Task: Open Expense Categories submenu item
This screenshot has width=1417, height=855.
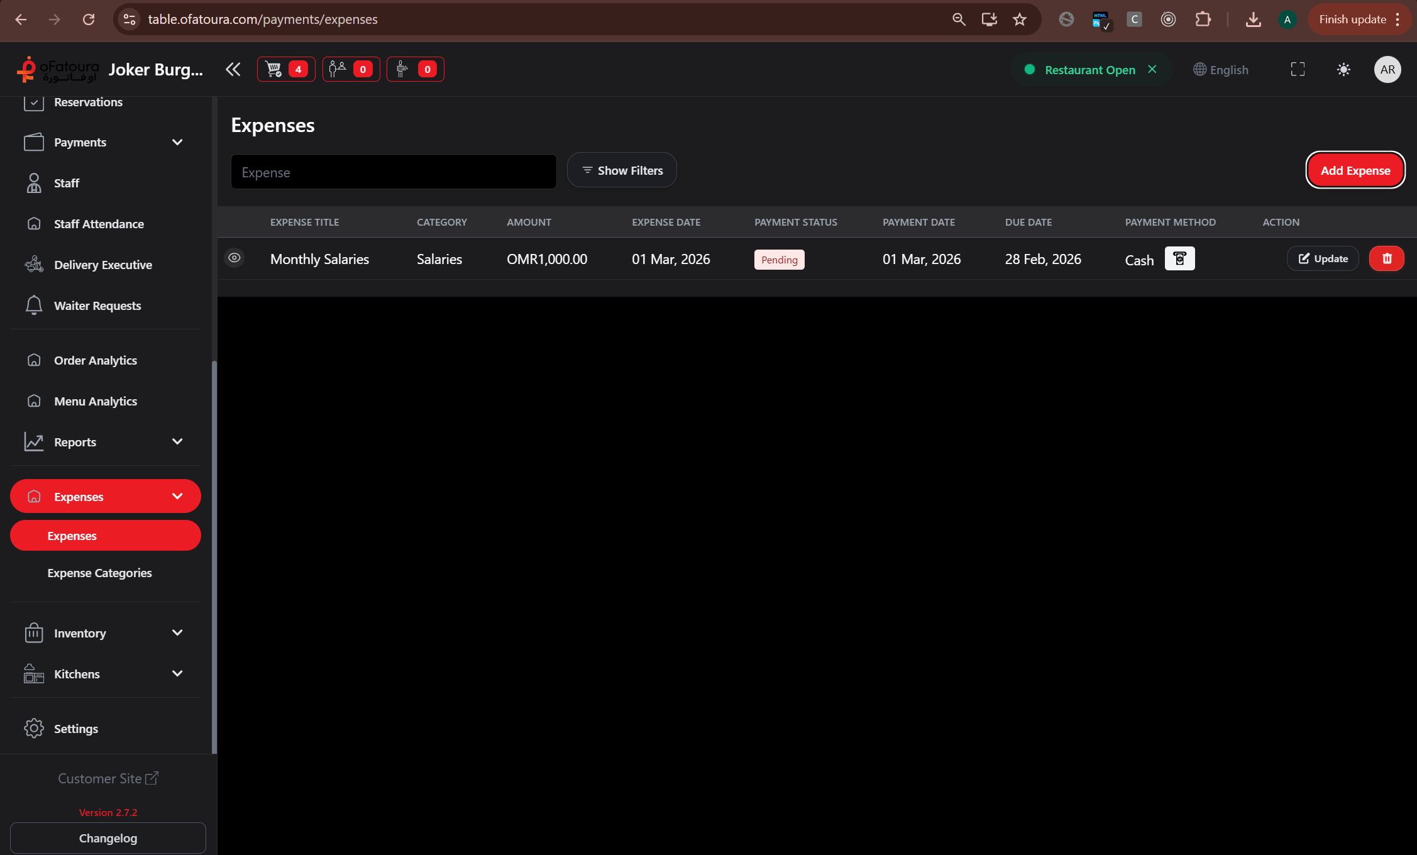Action: [x=99, y=573]
